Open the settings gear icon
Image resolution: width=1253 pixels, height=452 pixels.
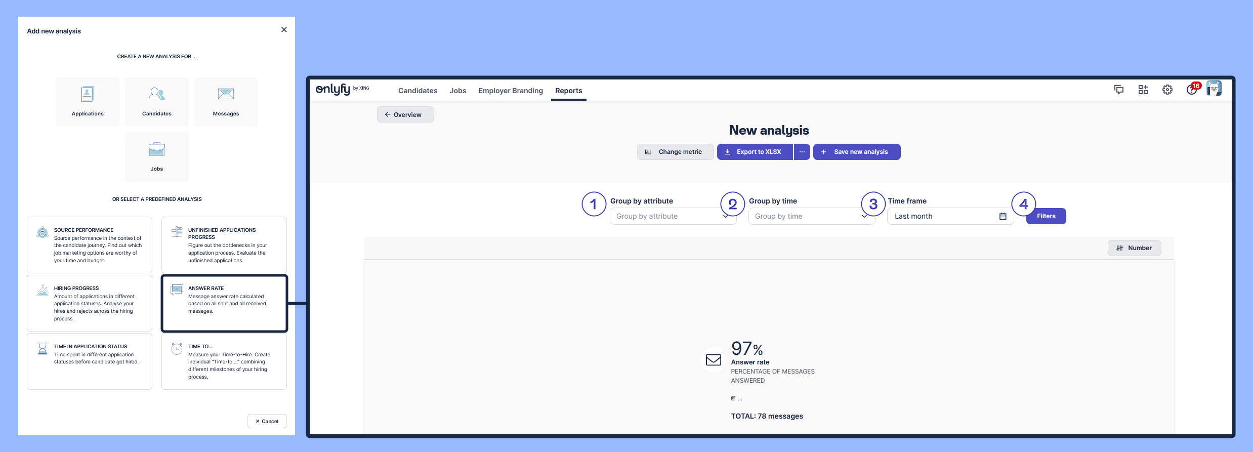(1167, 90)
